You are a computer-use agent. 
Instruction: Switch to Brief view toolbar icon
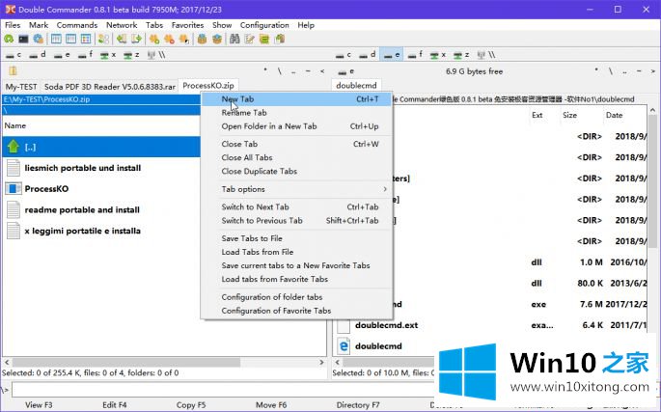pos(56,40)
